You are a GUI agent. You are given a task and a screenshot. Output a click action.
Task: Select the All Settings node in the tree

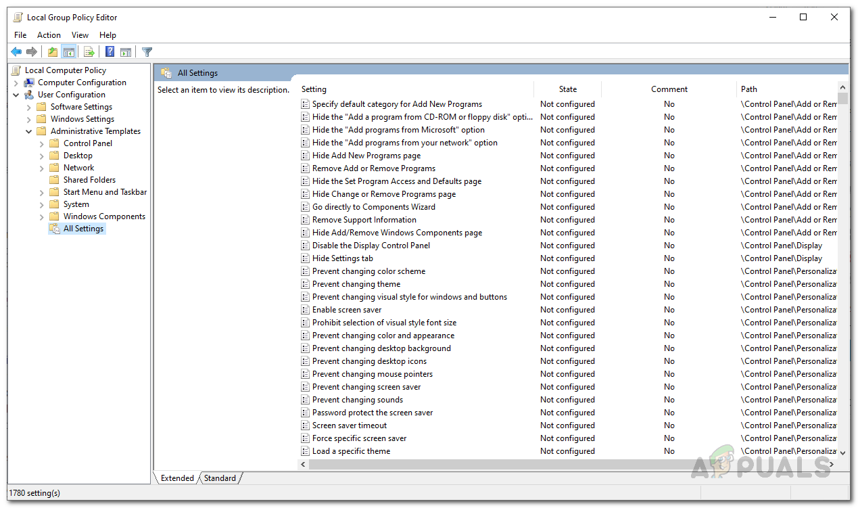click(83, 229)
